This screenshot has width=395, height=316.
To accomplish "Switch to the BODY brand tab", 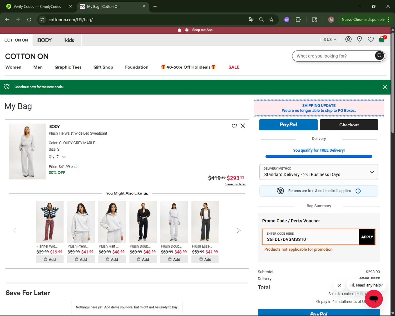I will pyautogui.click(x=45, y=40).
